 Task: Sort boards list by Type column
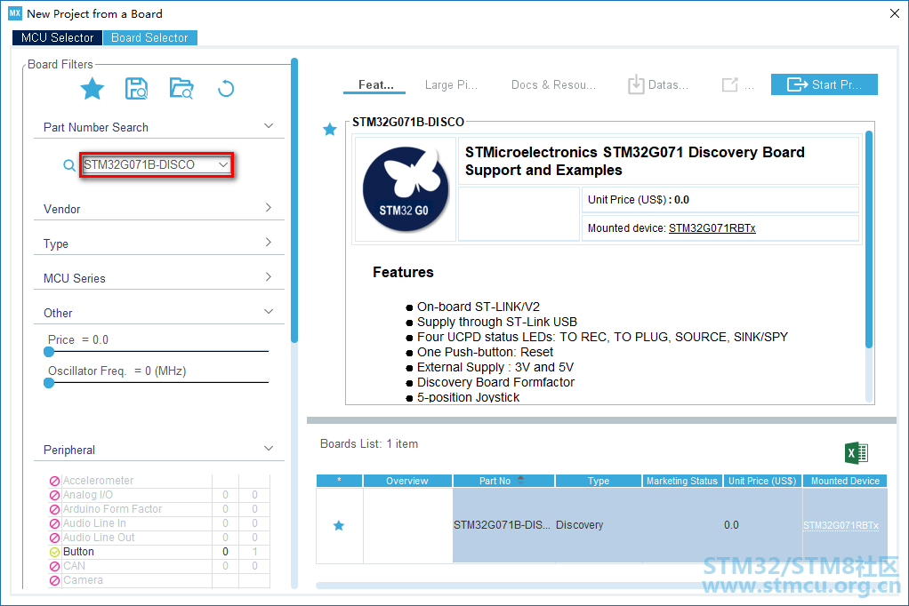[x=599, y=481]
